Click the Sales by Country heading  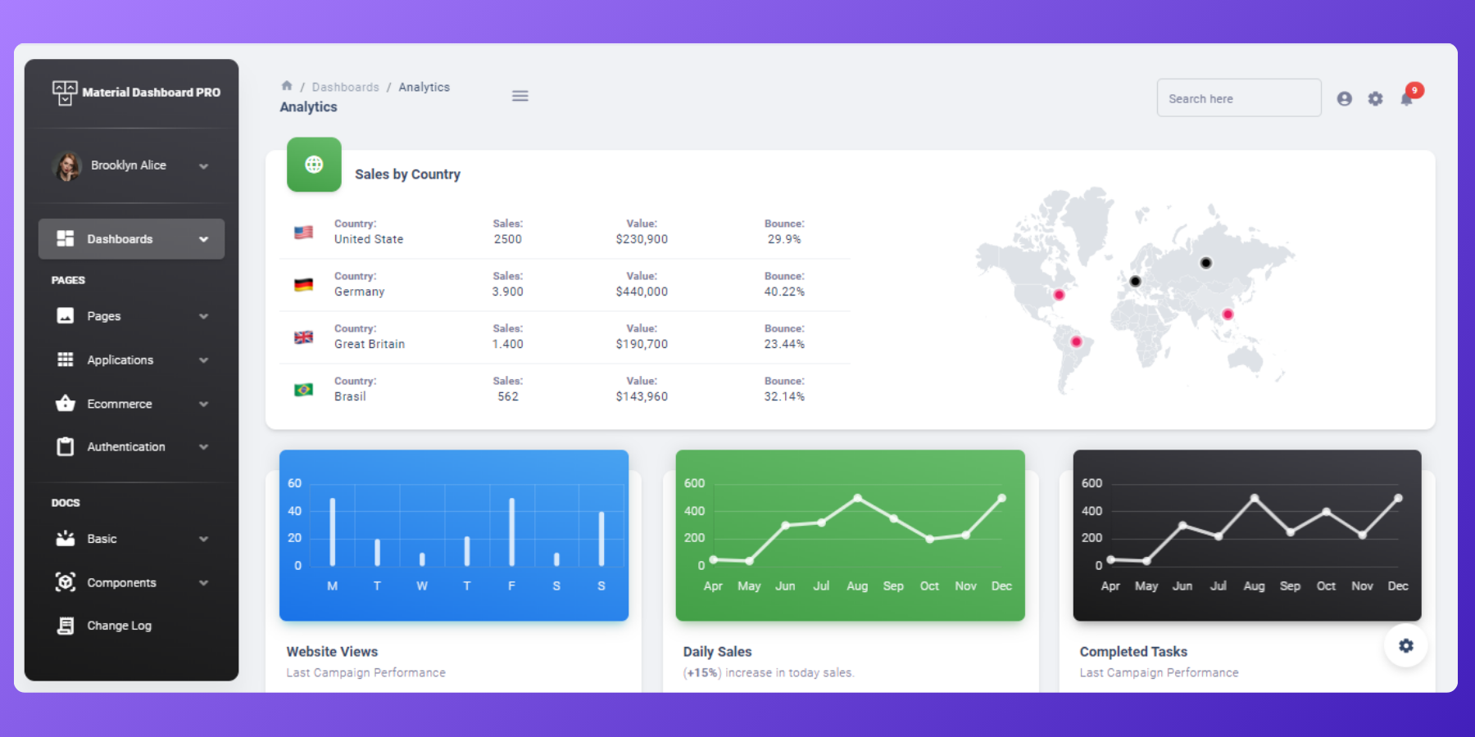407,174
